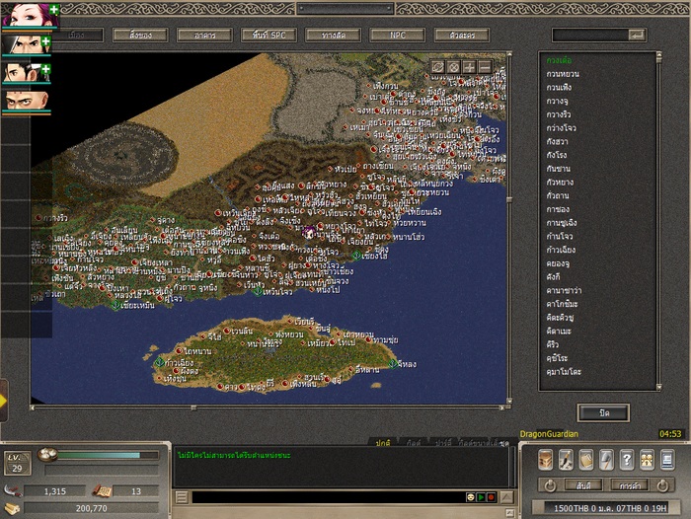Click the chat message input field
The height and width of the screenshot is (519, 691).
tap(326, 497)
